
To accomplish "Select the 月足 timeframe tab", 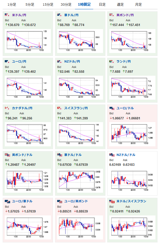I will (138, 4).
